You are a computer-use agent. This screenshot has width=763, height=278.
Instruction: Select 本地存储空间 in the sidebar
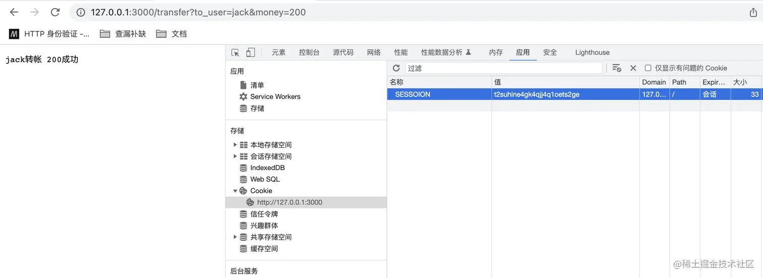tap(271, 145)
